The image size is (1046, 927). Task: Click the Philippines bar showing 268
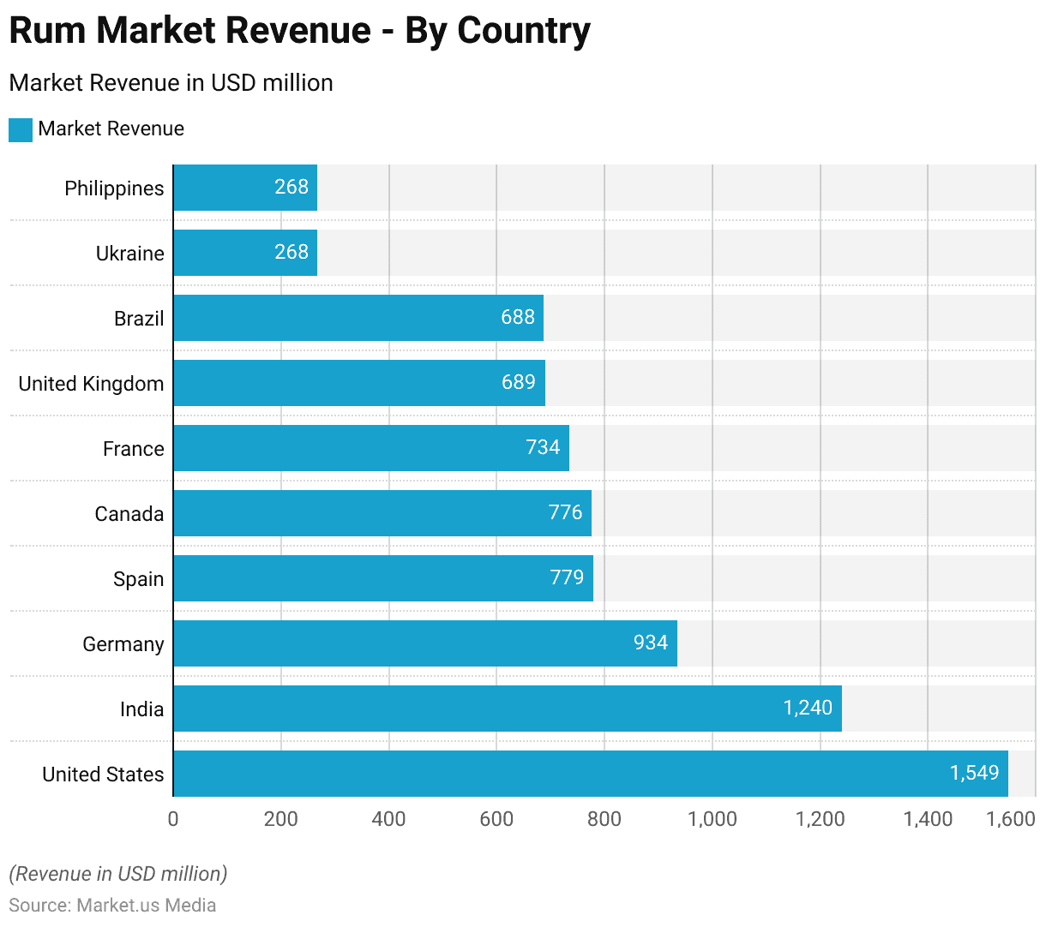click(245, 188)
